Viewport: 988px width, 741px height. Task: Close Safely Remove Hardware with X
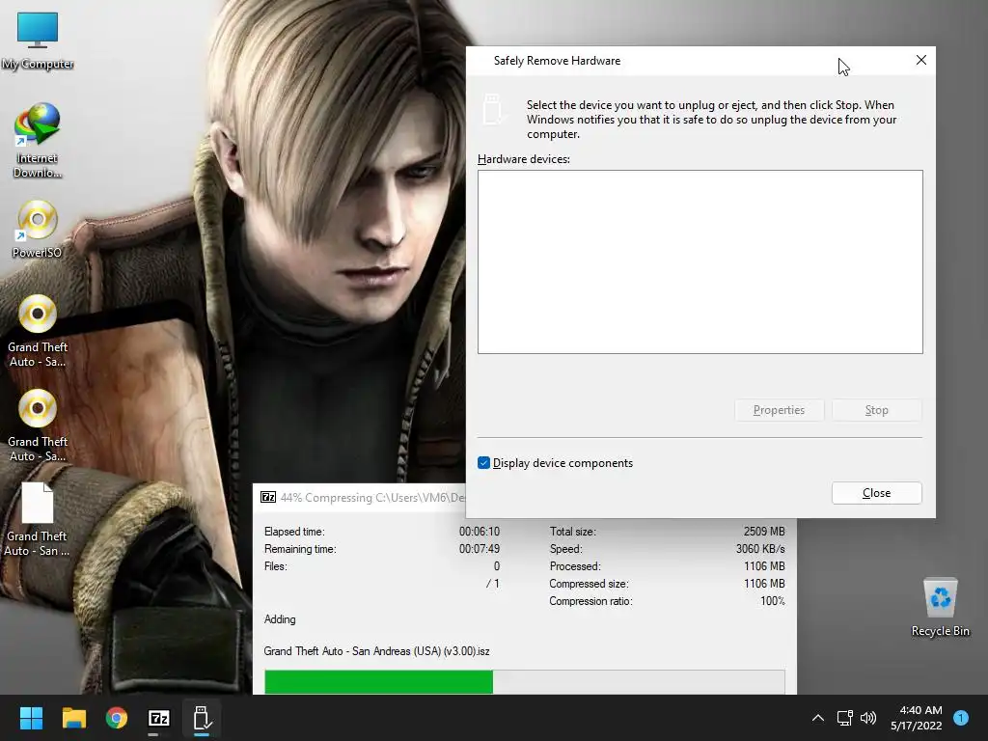(x=921, y=60)
